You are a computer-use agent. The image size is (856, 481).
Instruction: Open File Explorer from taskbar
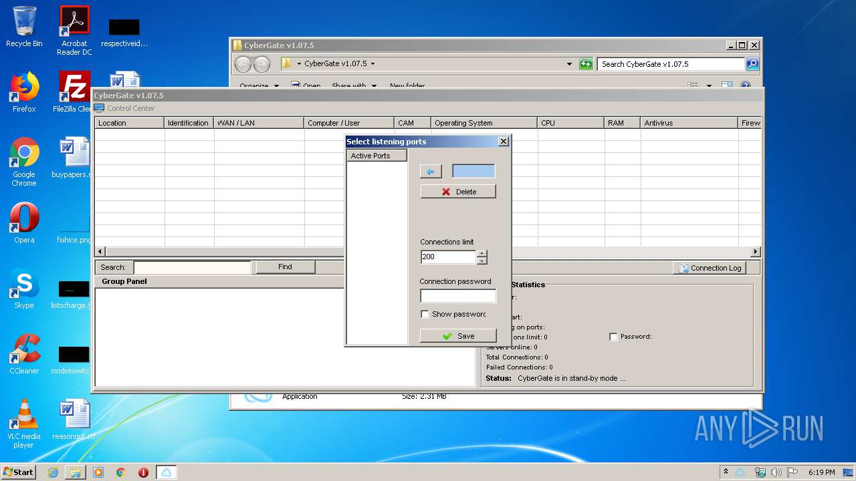click(76, 472)
